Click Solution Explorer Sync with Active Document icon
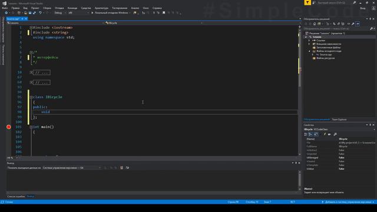The image size is (377, 212). tap(334, 24)
